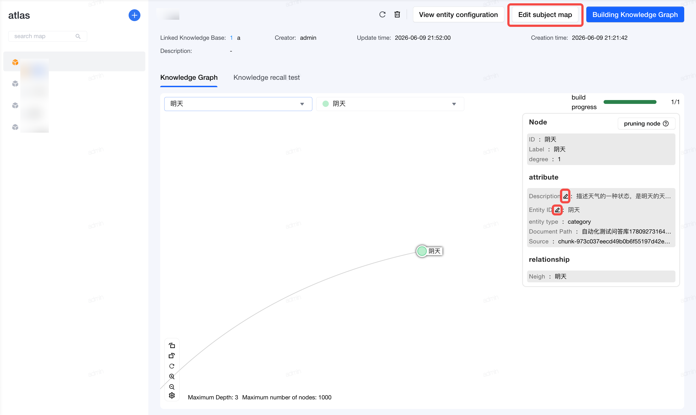
Task: Reset graph view with the circular arrow
Action: [x=172, y=366]
